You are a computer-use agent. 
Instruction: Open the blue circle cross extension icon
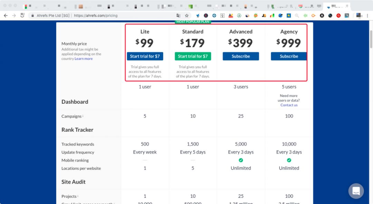click(214, 16)
